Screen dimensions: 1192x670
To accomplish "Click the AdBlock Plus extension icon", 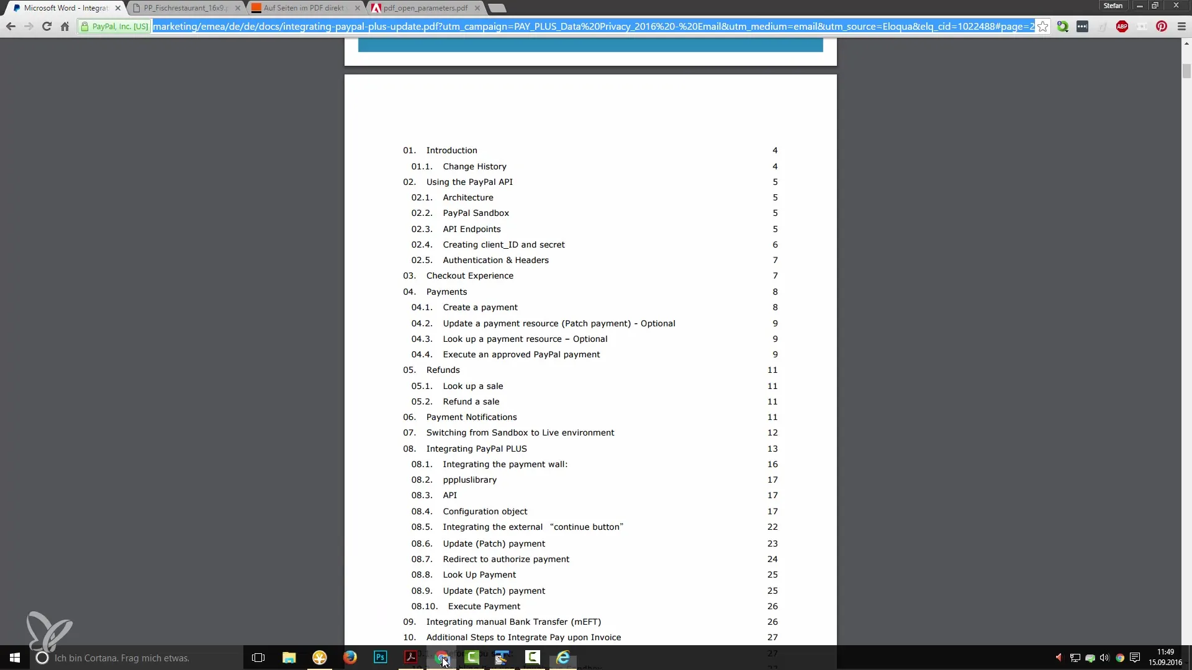I will tap(1122, 26).
